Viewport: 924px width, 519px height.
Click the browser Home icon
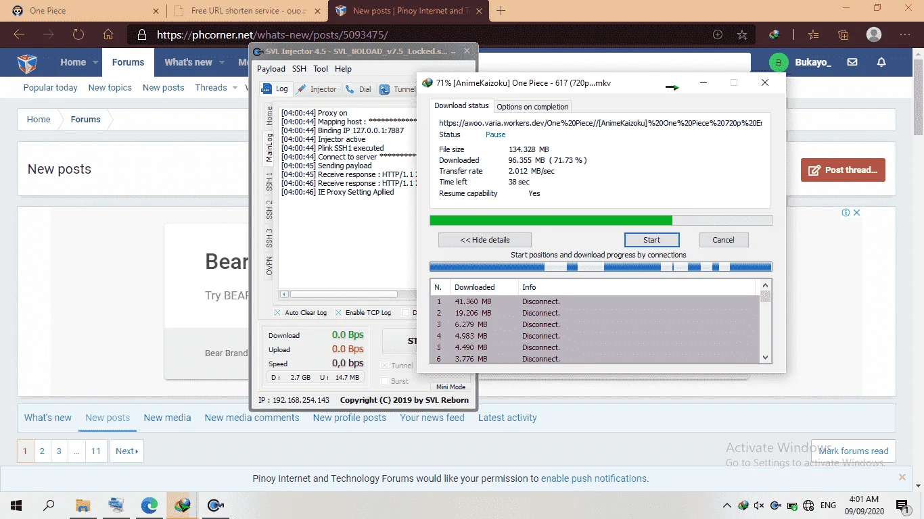[x=108, y=34]
